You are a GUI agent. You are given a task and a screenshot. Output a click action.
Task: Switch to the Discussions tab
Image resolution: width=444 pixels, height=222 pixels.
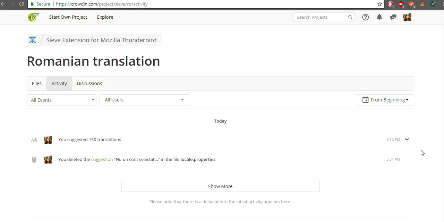[x=89, y=83]
